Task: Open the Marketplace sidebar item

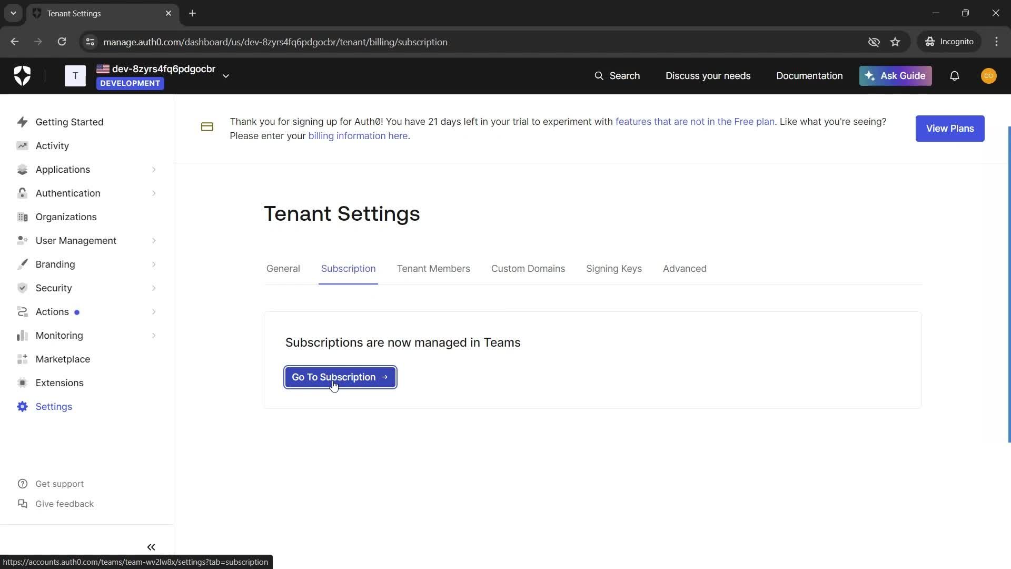Action: tap(63, 359)
